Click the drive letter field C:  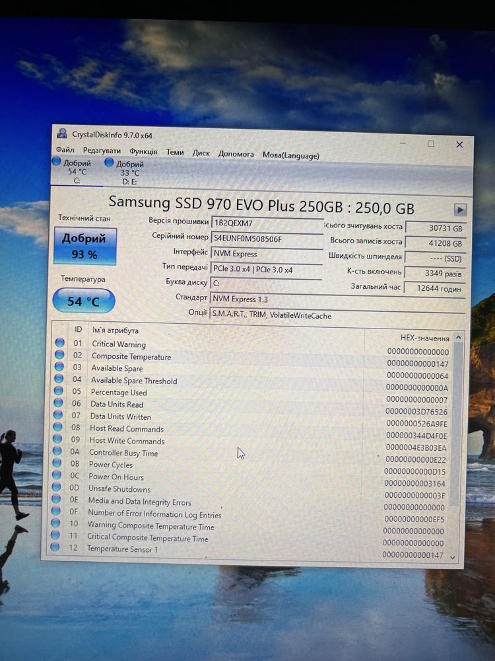[266, 284]
